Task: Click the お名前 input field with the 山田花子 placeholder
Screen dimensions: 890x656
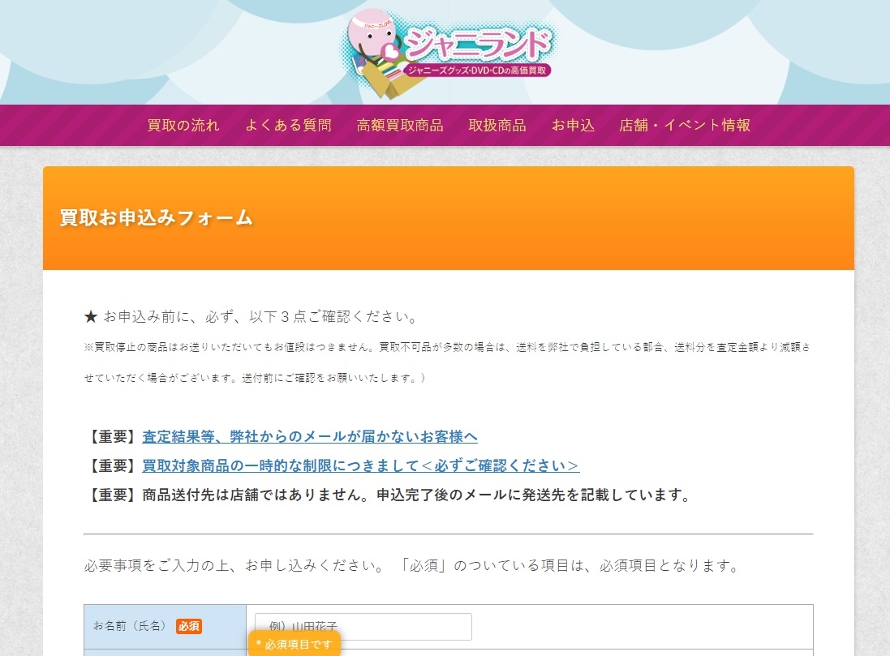Action: coord(363,627)
